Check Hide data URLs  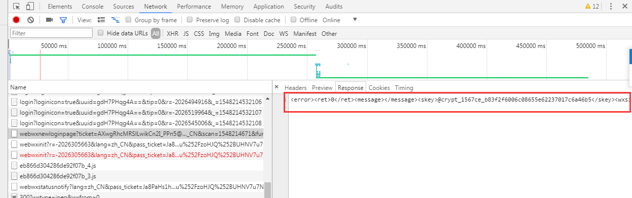(x=101, y=33)
